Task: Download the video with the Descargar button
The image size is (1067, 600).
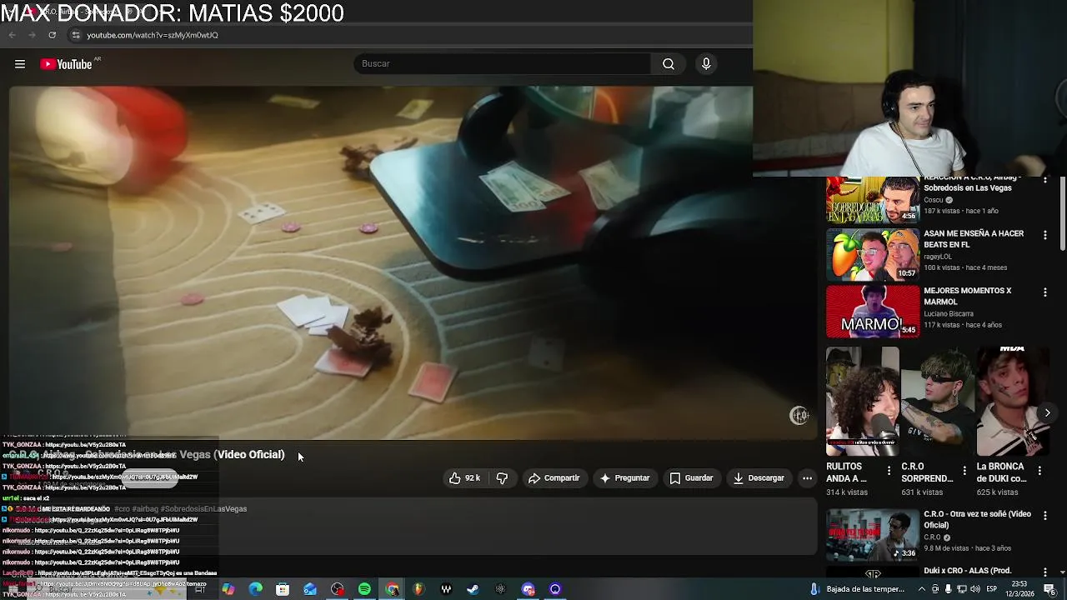Action: tap(759, 478)
